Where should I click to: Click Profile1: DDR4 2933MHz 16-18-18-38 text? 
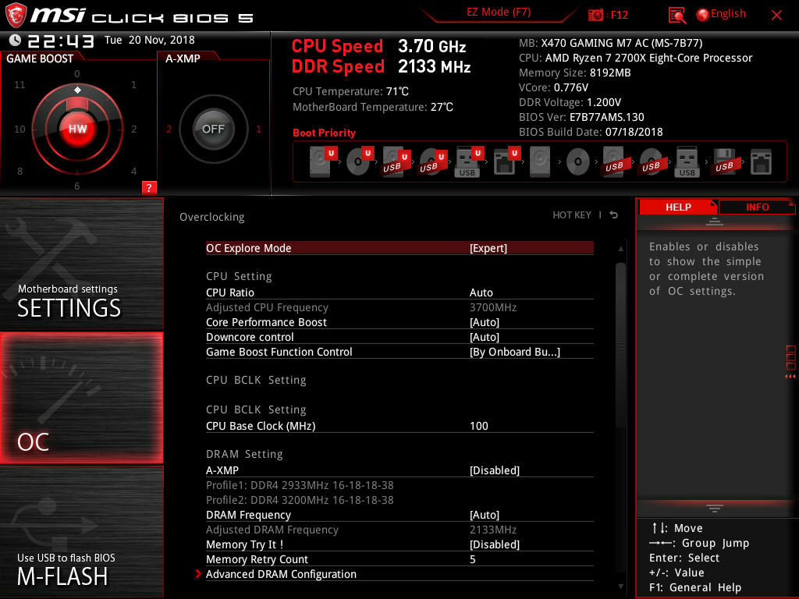point(300,485)
